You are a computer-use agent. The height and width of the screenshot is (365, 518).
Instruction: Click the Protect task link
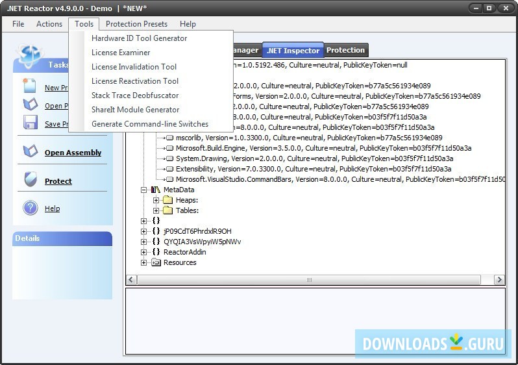(58, 181)
